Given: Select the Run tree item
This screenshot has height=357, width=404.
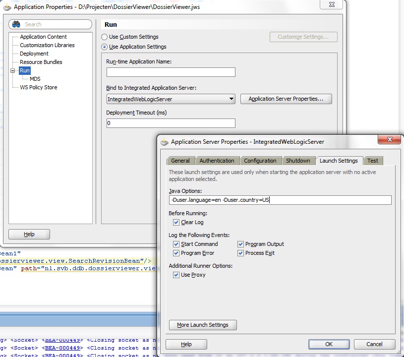Looking at the screenshot, I should [25, 70].
